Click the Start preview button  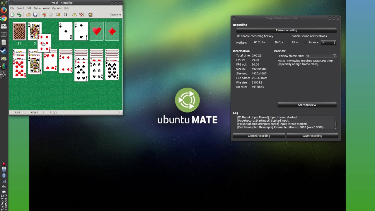[x=307, y=105]
